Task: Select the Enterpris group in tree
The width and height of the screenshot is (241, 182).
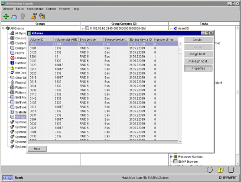Action: pos(21,48)
